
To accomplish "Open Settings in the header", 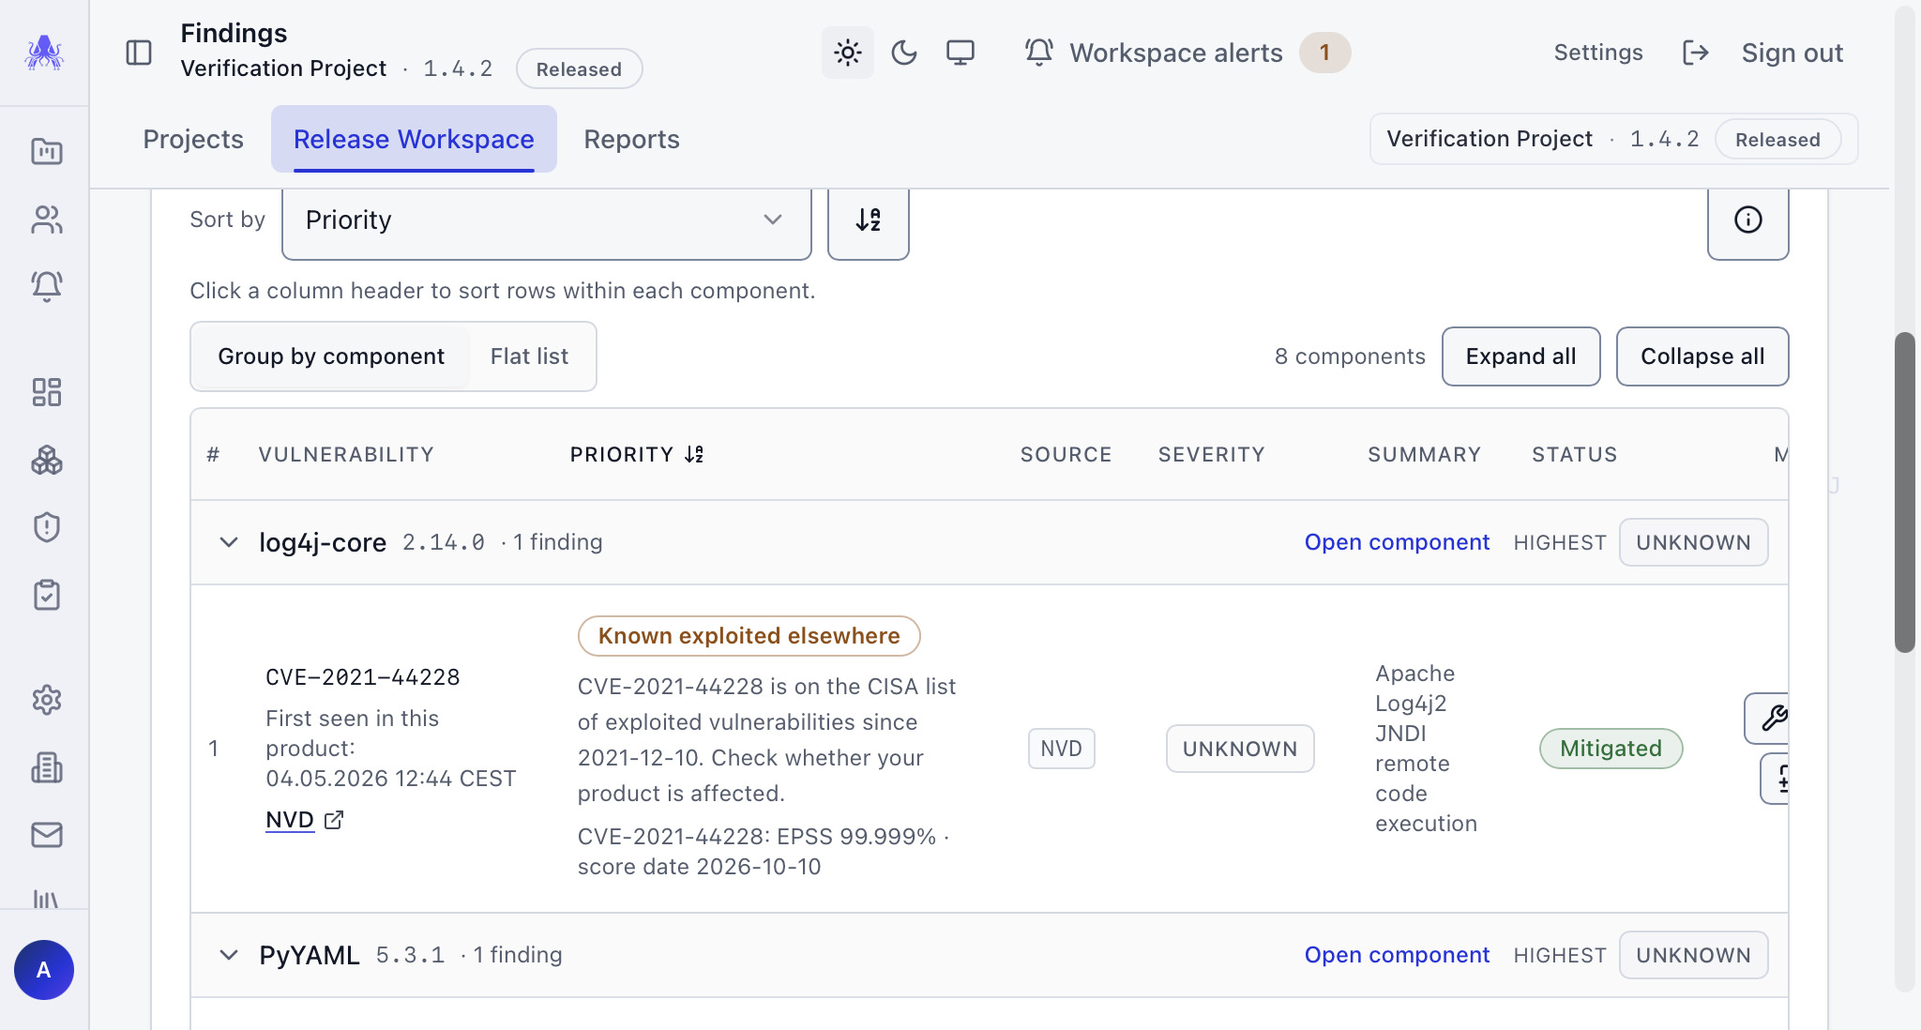I will pyautogui.click(x=1598, y=53).
